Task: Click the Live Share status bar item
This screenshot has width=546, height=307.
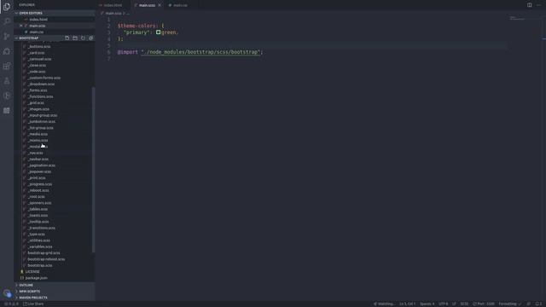Action: coord(33,304)
